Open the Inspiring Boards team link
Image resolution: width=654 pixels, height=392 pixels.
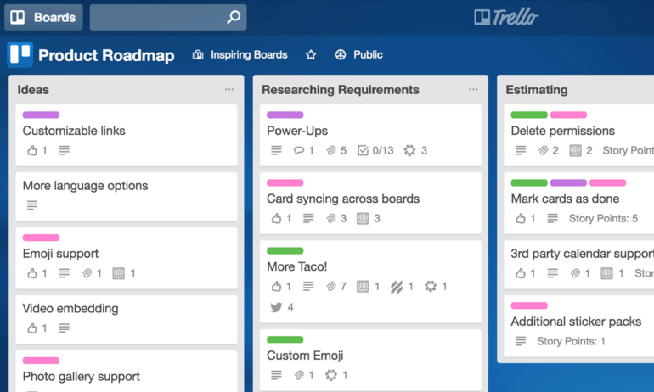pos(249,54)
